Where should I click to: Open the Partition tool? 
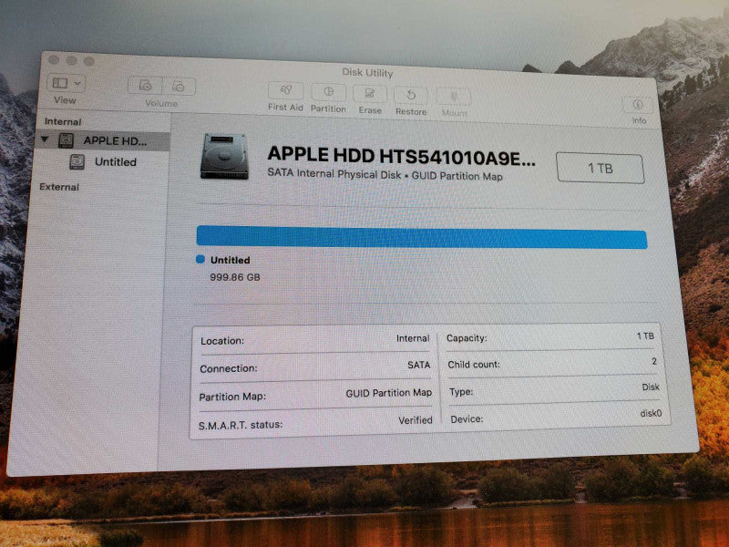click(x=328, y=92)
